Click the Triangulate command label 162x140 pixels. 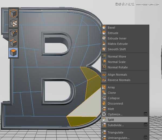pyautogui.click(x=115, y=132)
